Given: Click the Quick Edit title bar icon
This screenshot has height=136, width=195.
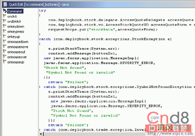Looking at the screenshot, I should pos(5,4).
